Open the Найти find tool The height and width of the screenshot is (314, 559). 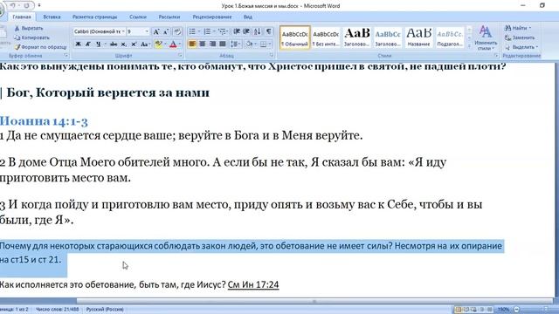coord(518,28)
